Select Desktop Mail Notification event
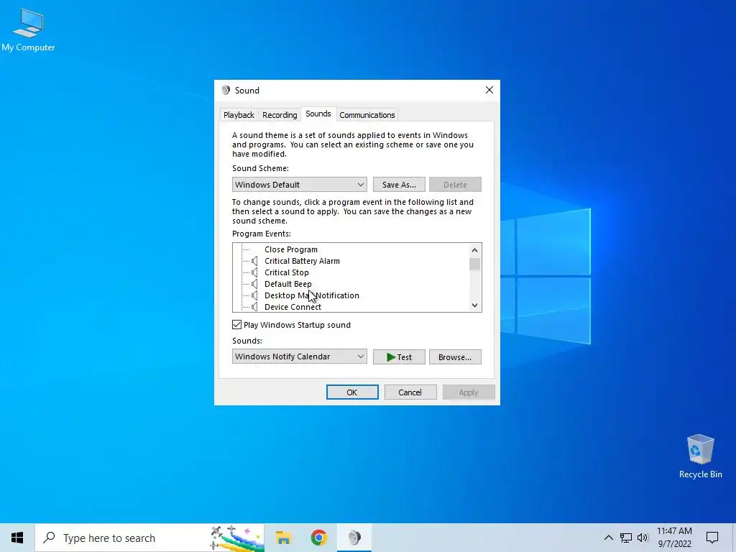 (x=312, y=295)
